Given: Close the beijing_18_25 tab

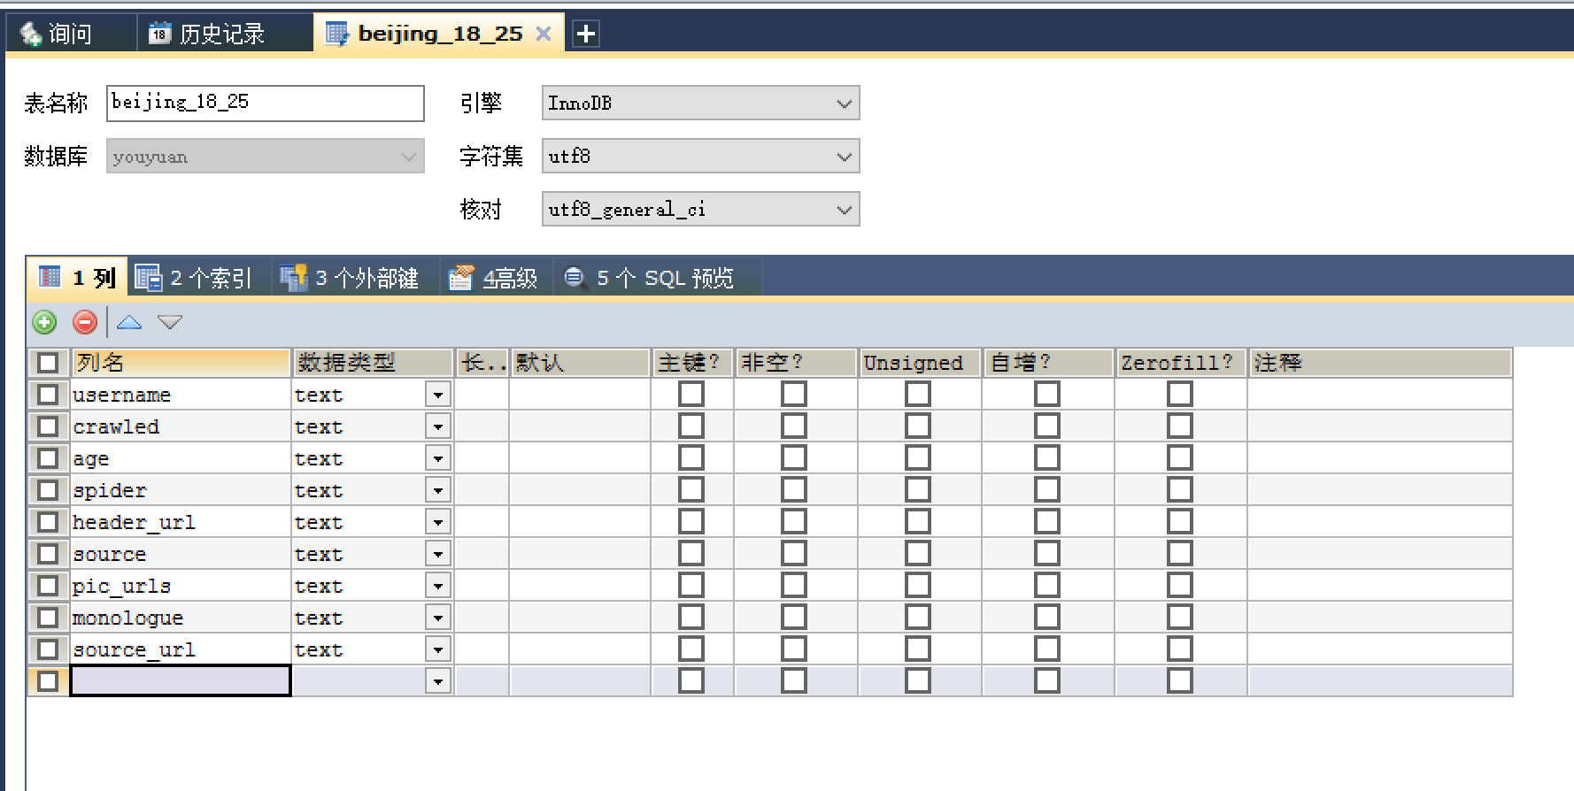Looking at the screenshot, I should pos(544,34).
